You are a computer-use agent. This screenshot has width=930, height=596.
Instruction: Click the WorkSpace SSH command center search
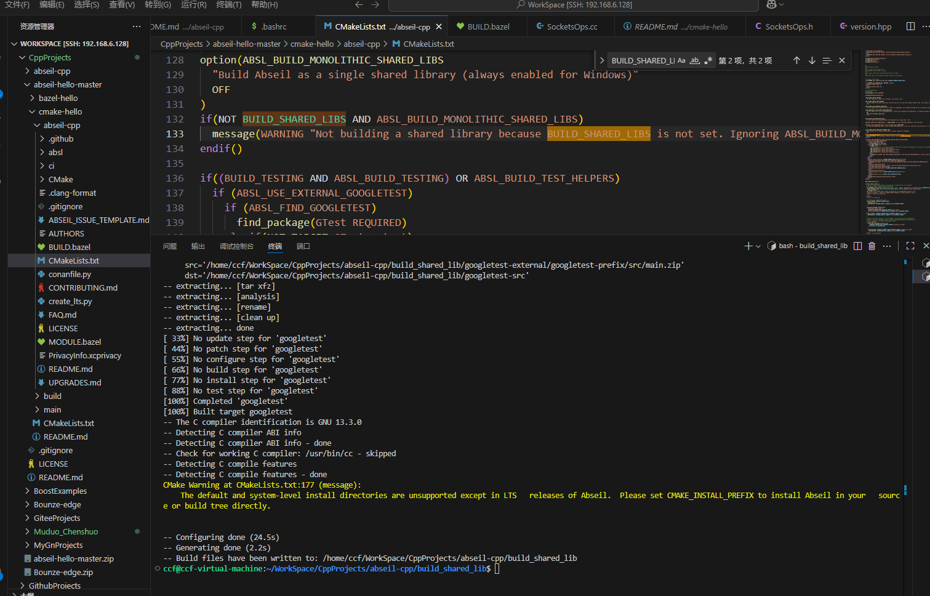pyautogui.click(x=573, y=5)
